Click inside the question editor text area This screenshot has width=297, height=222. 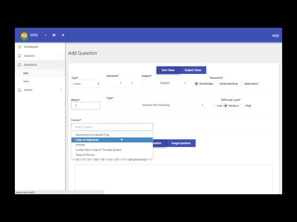pos(173,179)
